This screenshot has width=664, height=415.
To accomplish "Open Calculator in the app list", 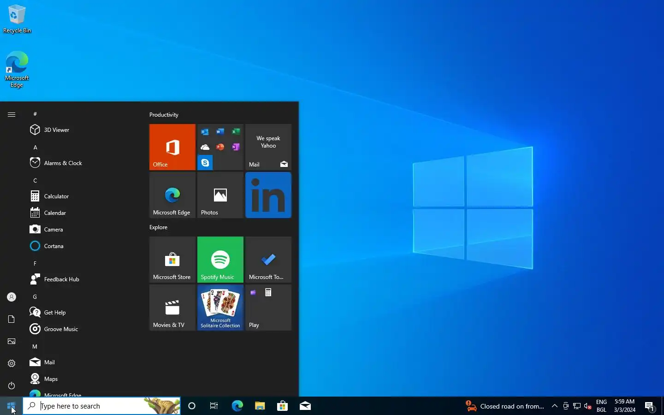I will tap(83, 196).
